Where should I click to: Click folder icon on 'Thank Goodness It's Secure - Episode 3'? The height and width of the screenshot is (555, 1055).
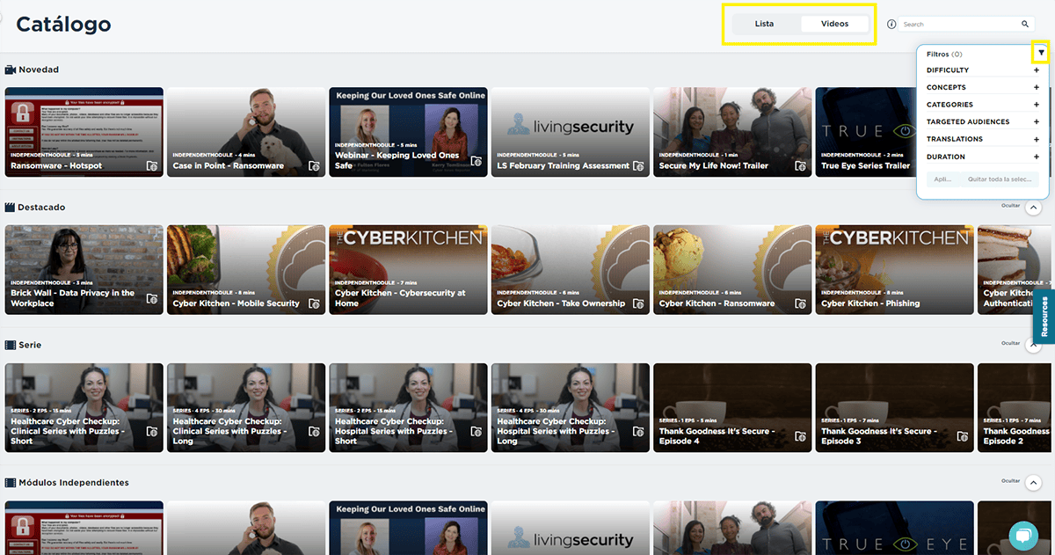pos(962,436)
